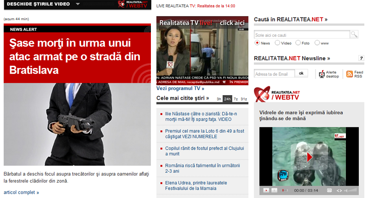Select the Foto search radio button

[x=298, y=43]
